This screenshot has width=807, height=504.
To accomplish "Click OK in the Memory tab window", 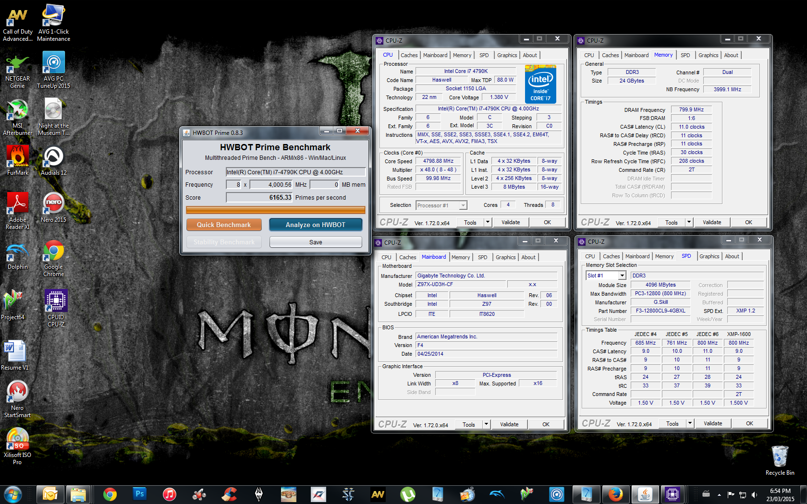I will tap(748, 222).
